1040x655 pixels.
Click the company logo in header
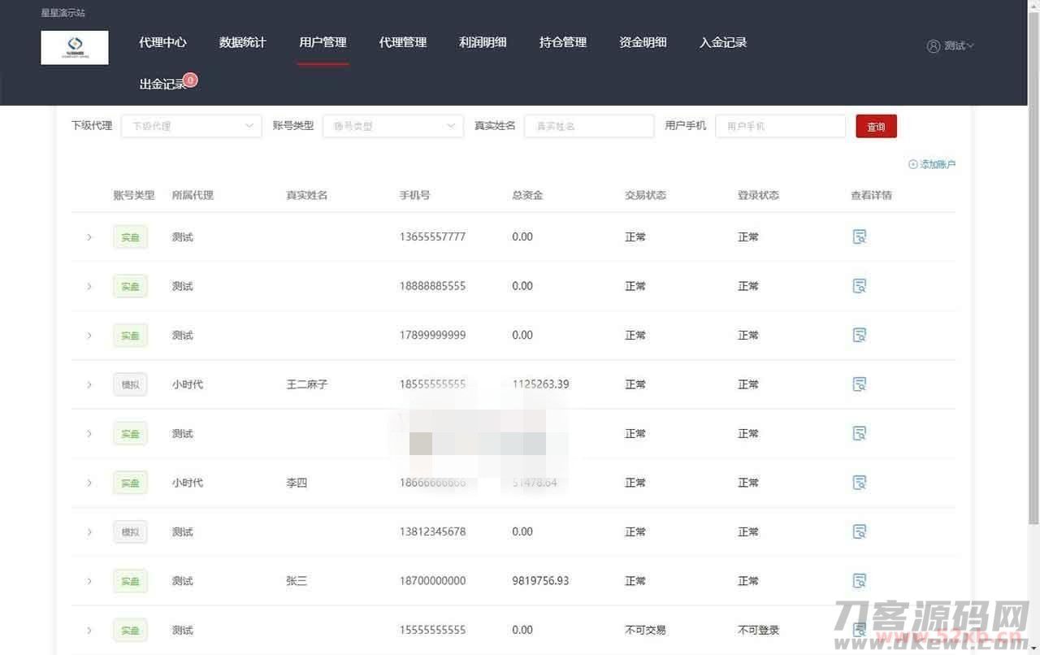(x=75, y=47)
